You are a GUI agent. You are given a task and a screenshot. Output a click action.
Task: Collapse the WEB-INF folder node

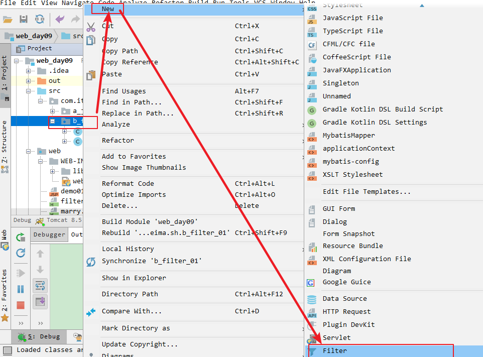[40, 161]
